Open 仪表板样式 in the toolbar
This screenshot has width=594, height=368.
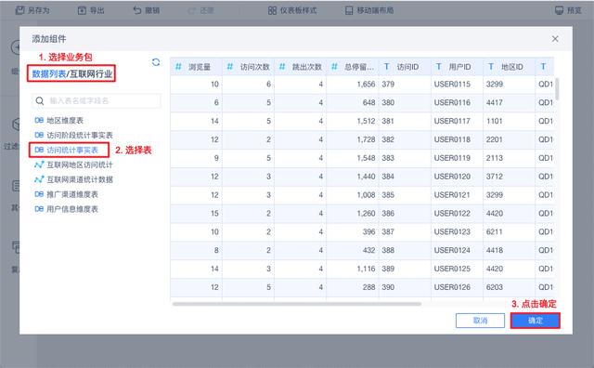click(292, 10)
